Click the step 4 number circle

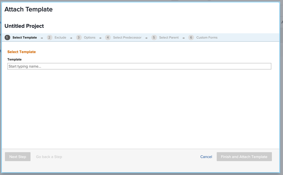pos(108,37)
